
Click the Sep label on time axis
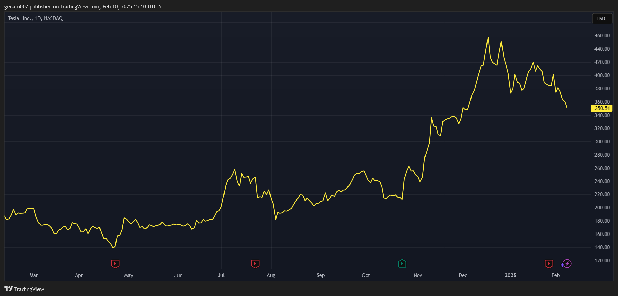[321, 275]
